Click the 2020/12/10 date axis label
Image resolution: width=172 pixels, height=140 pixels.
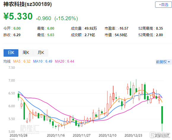107,136
